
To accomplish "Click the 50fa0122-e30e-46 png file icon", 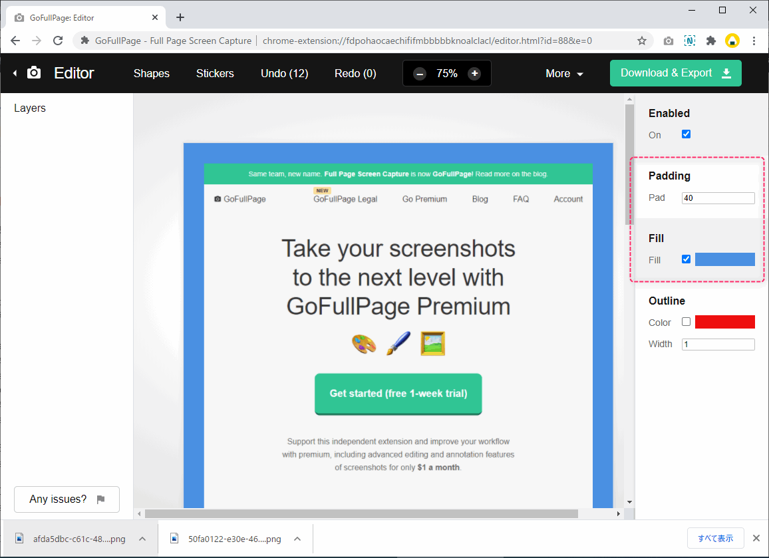I will pyautogui.click(x=174, y=539).
